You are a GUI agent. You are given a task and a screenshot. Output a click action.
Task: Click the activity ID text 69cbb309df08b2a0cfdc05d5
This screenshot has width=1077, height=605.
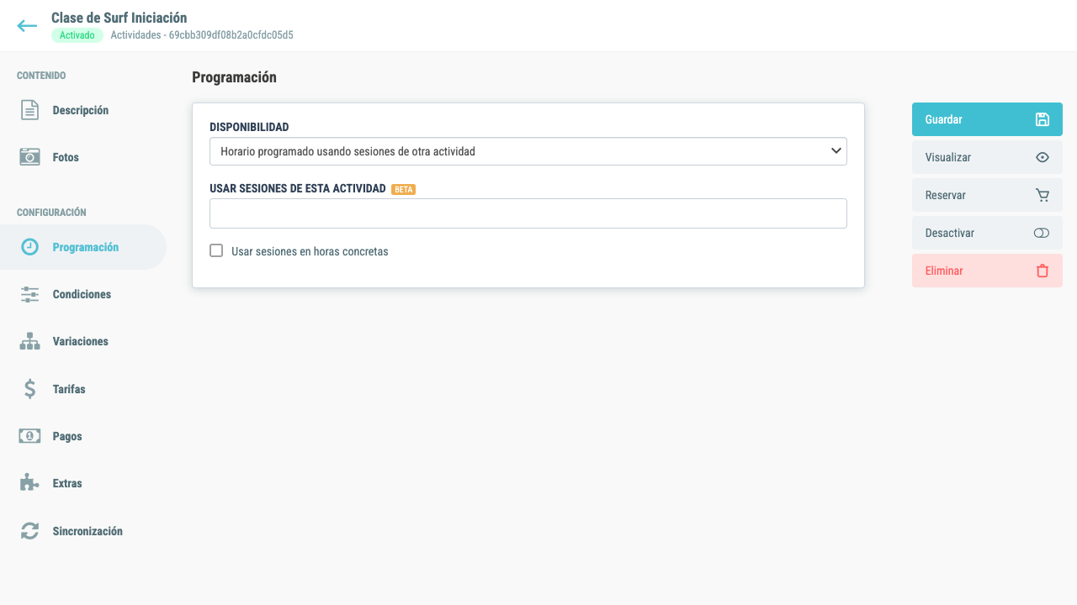pyautogui.click(x=231, y=35)
